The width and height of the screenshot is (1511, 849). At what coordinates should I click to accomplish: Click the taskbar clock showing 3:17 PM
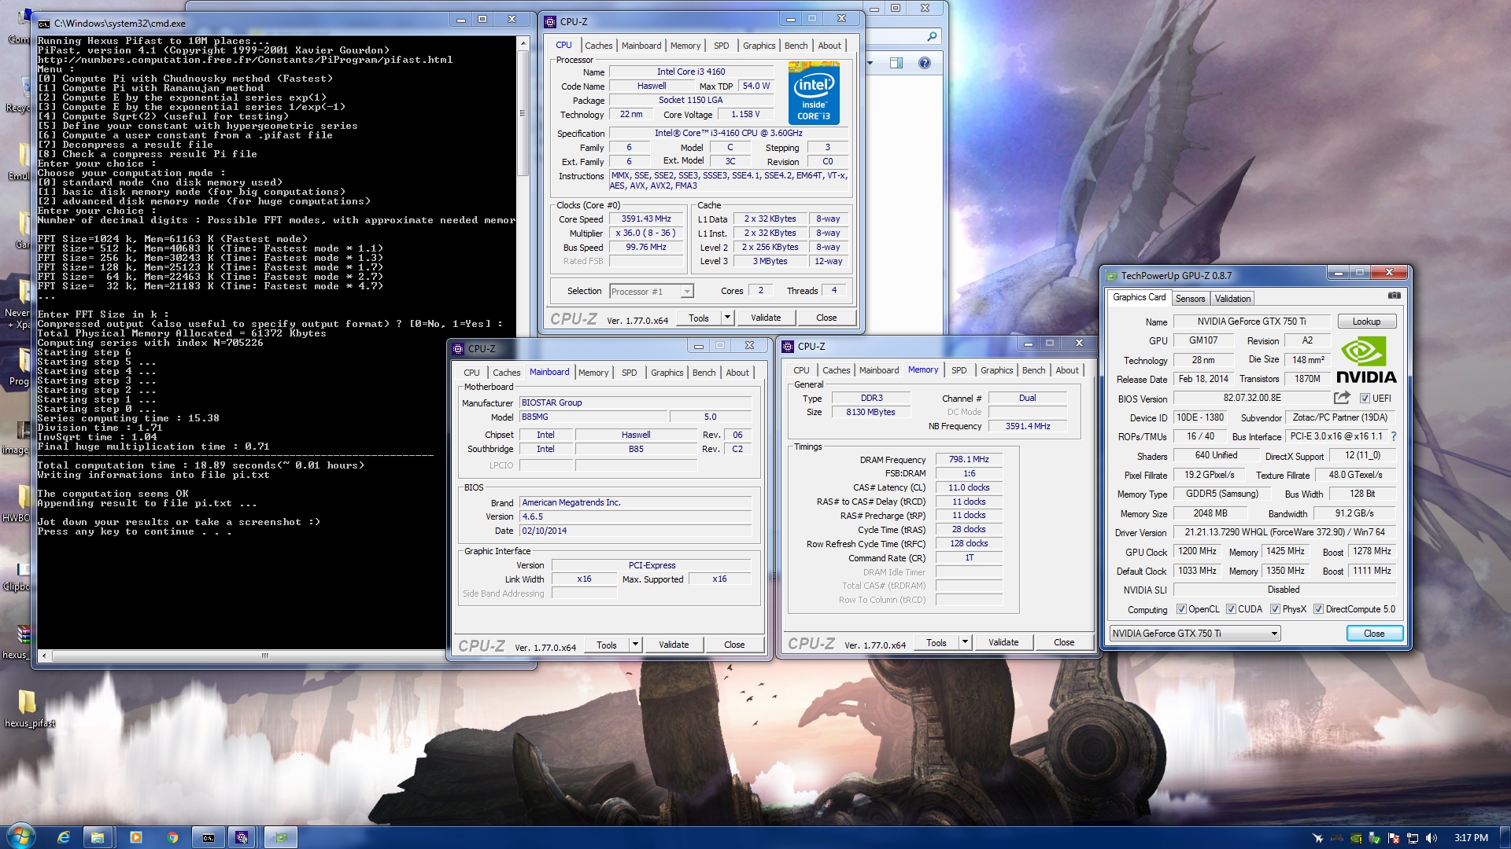(x=1470, y=838)
